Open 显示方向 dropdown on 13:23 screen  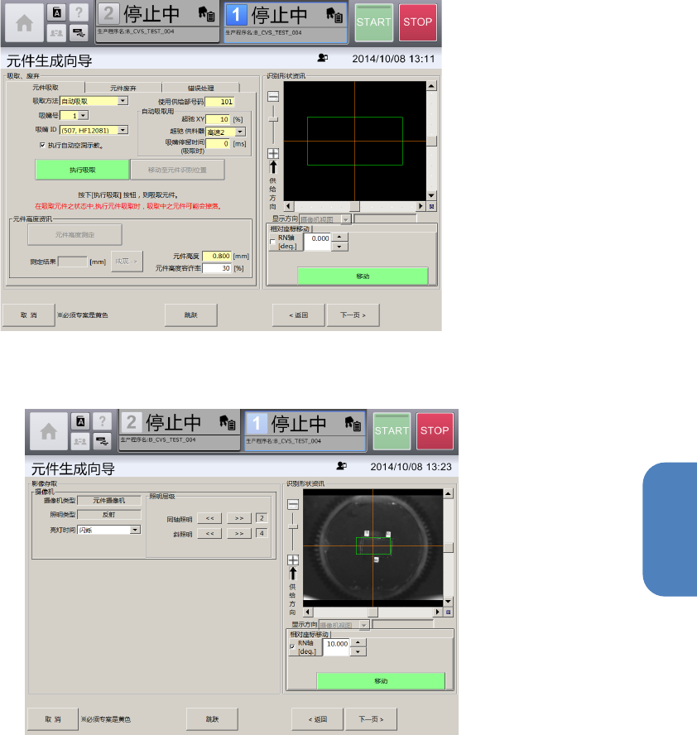(363, 625)
